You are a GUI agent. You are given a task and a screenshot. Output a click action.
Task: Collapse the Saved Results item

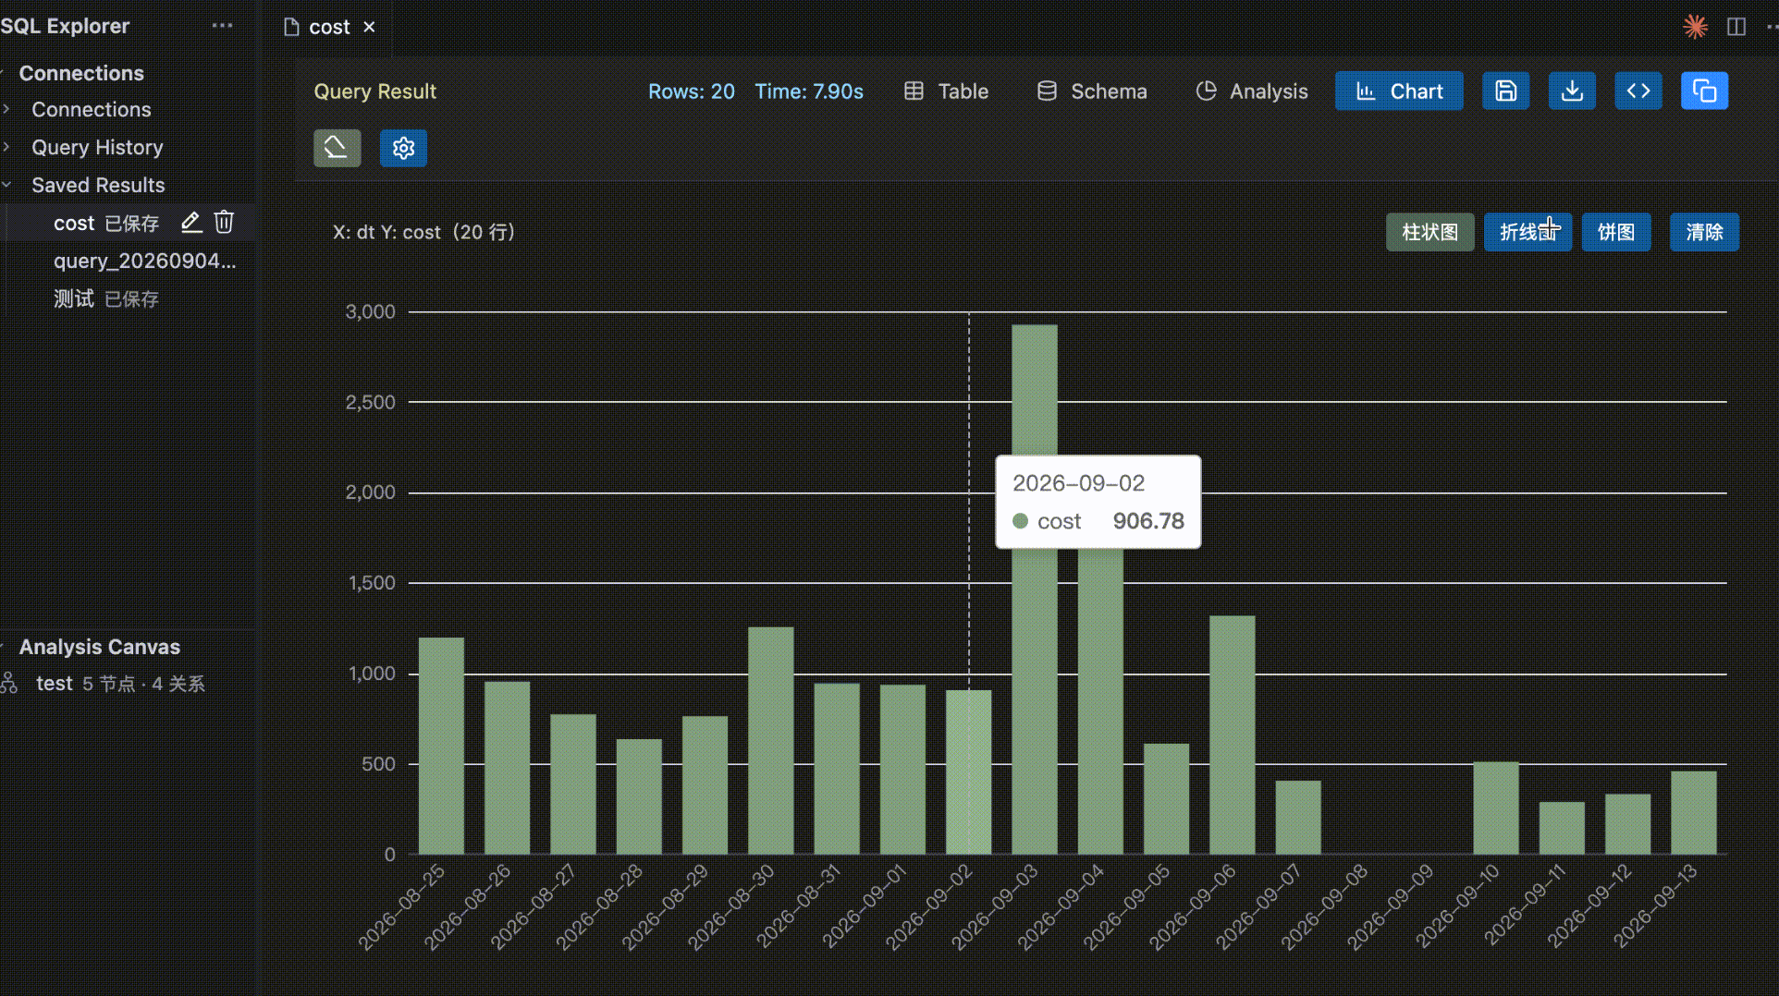98,185
